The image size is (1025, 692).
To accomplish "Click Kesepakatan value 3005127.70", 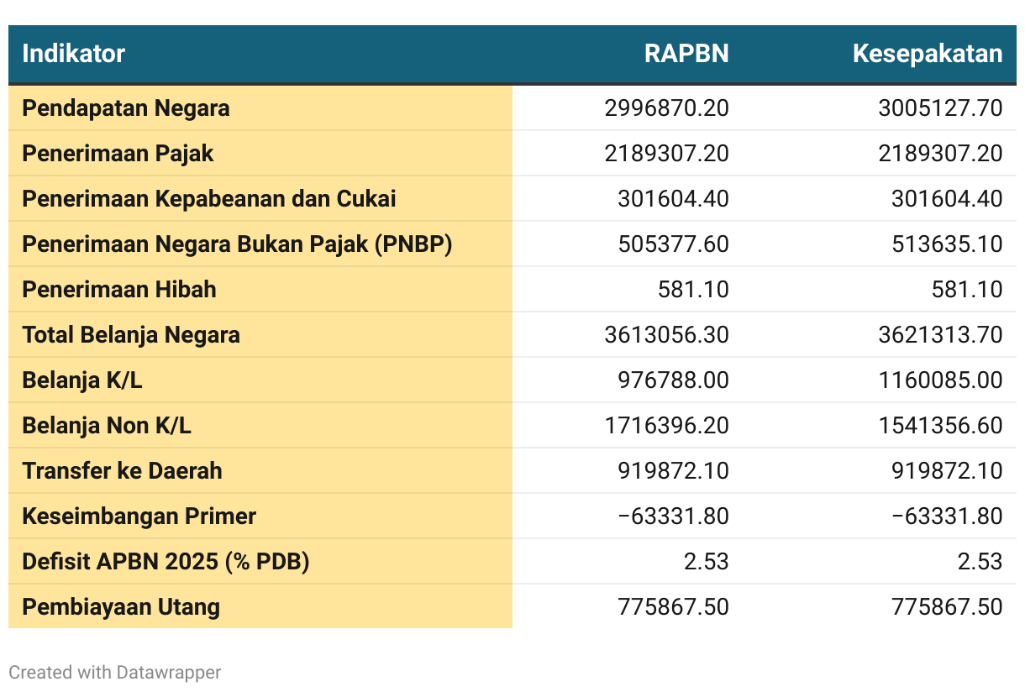I will pos(940,108).
